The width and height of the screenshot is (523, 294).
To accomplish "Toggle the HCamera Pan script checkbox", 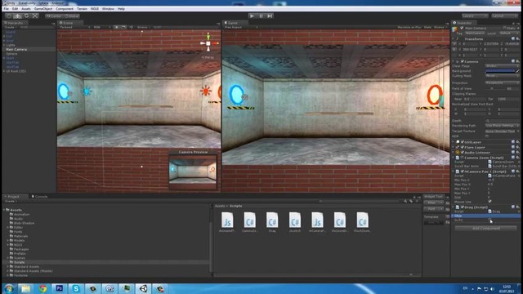I will point(463,171).
